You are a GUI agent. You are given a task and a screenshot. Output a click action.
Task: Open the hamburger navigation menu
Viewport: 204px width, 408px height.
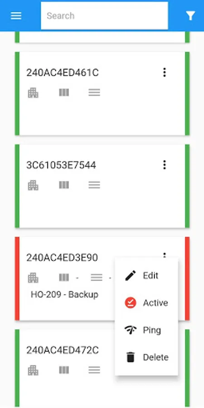pyautogui.click(x=16, y=16)
